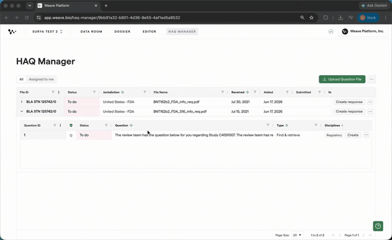
Task: Expand the BNT162b2_FDA_info_req.pdf row
Action: point(22,102)
